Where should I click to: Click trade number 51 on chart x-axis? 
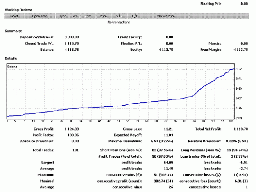(118, 121)
